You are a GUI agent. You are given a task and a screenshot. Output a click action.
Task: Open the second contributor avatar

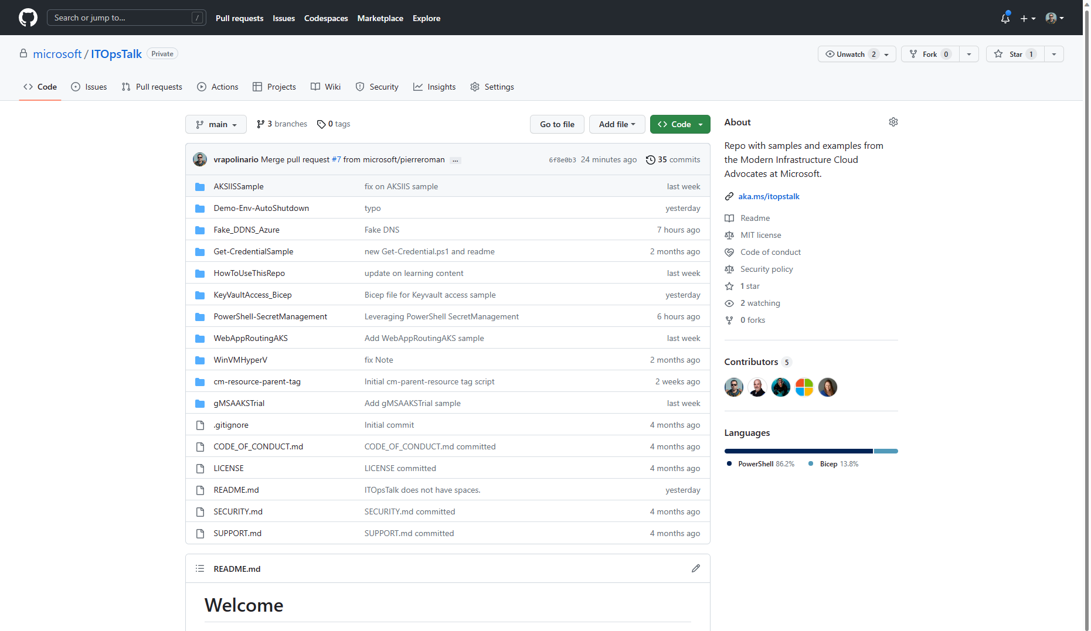[x=757, y=387]
